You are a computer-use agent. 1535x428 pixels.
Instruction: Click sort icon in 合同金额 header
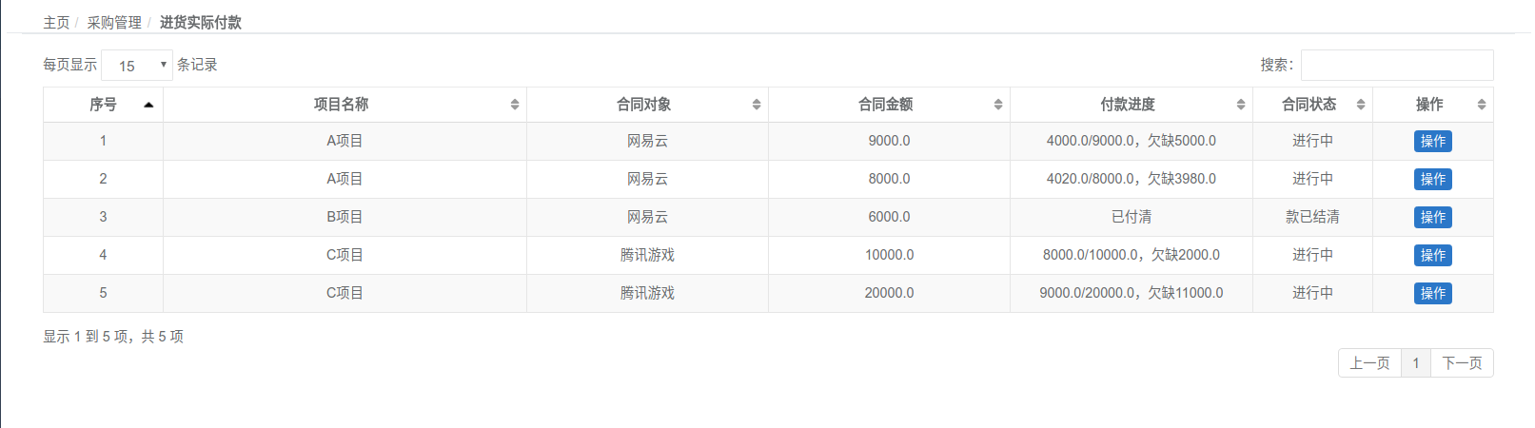pos(998,105)
